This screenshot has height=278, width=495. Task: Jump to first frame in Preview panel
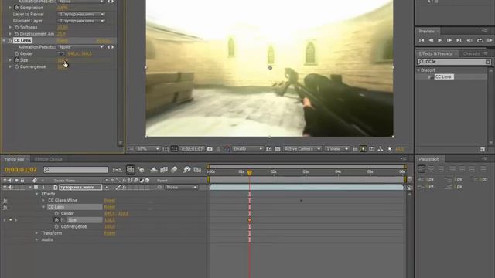point(422,40)
